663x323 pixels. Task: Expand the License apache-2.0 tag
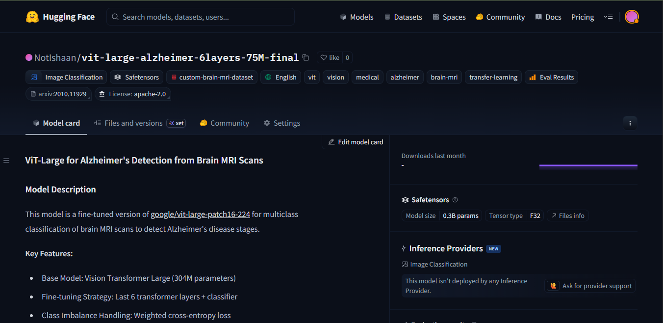[133, 94]
